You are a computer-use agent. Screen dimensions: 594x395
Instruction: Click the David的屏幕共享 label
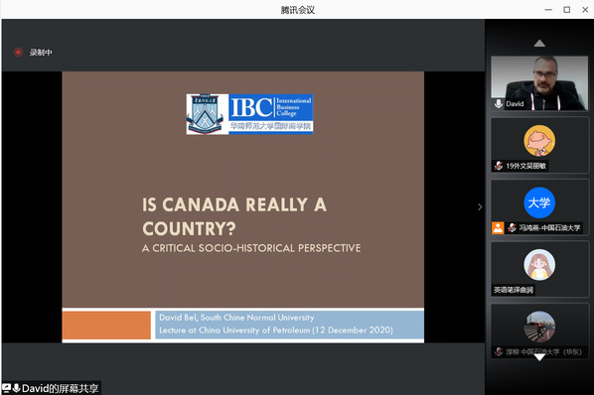(61, 389)
